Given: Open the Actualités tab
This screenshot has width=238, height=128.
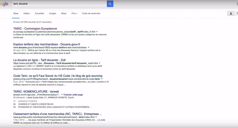Looking at the screenshot, I should coord(39,13).
